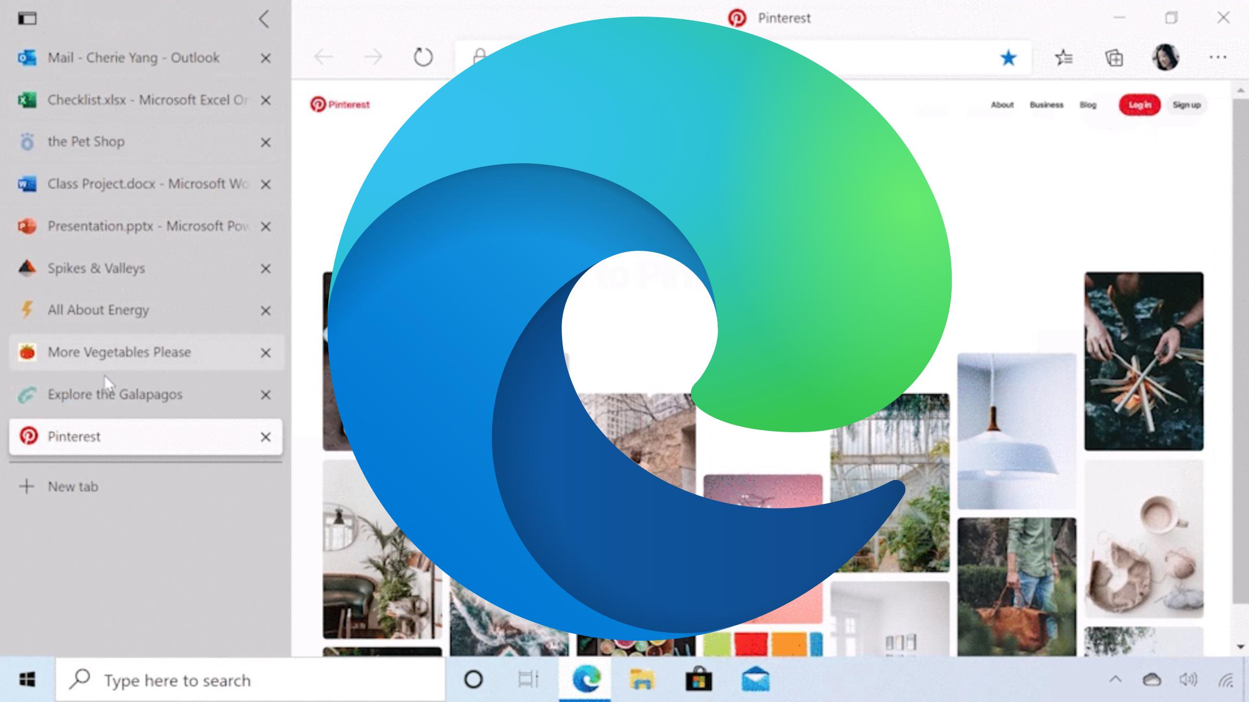The width and height of the screenshot is (1249, 702).
Task: Open the Business menu on Pinterest
Action: pyautogui.click(x=1047, y=105)
